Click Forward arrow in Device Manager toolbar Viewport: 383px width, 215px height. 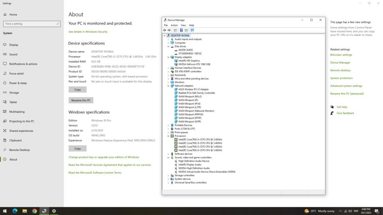(x=169, y=30)
